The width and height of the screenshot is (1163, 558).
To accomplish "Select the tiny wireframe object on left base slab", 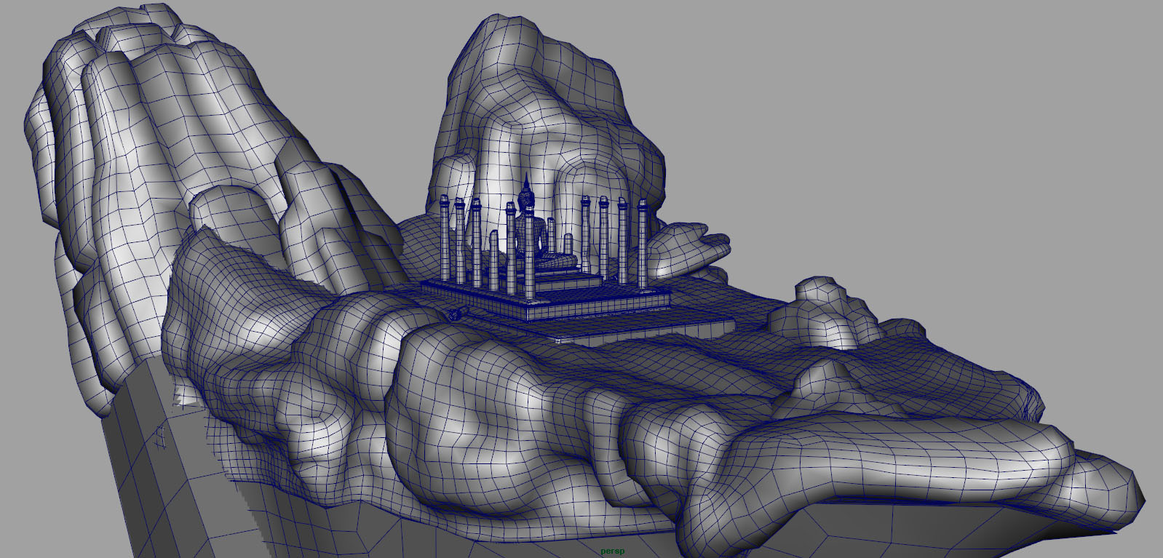I will pyautogui.click(x=160, y=437).
